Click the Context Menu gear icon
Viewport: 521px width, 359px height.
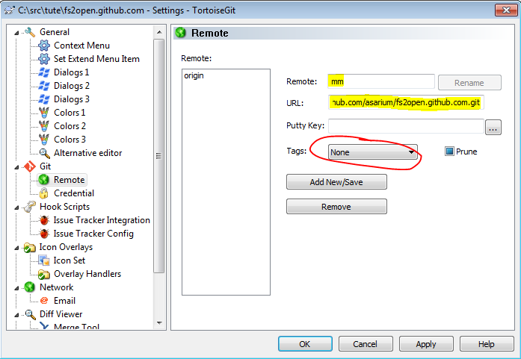43,46
